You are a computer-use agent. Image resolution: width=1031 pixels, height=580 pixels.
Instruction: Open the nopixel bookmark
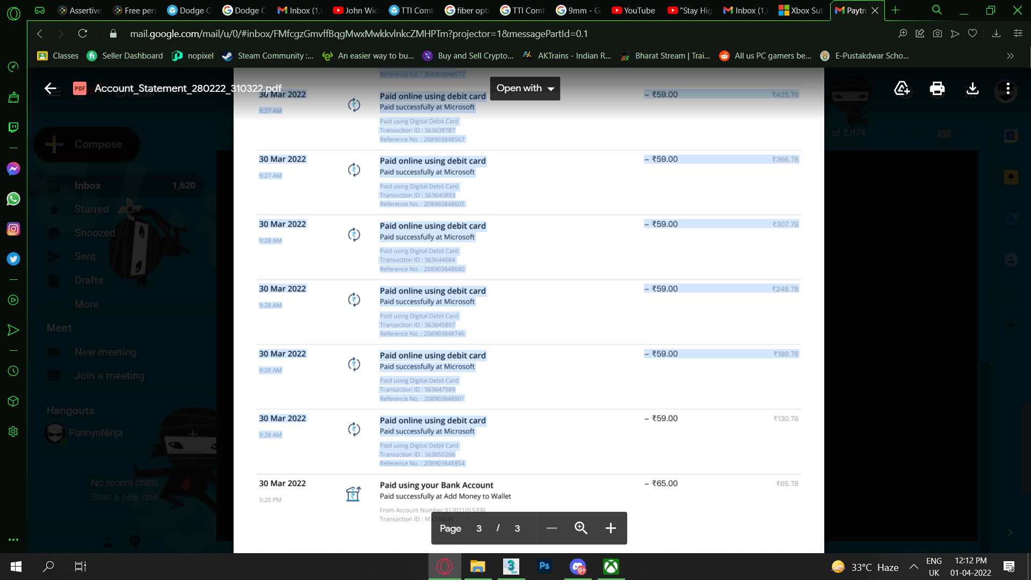pos(192,56)
